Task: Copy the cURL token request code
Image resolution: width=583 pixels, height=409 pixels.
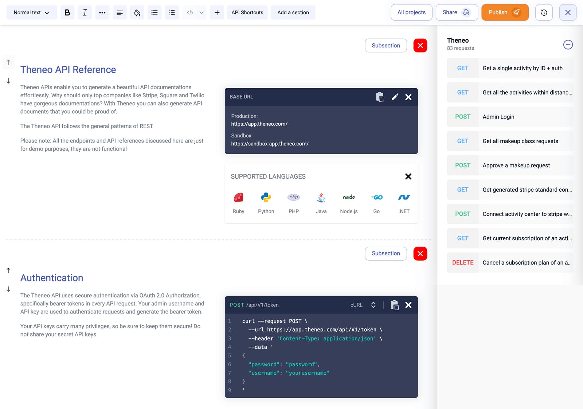Action: 395,305
